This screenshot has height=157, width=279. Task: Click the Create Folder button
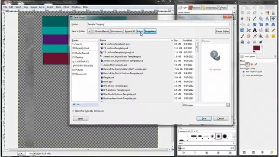(222, 31)
